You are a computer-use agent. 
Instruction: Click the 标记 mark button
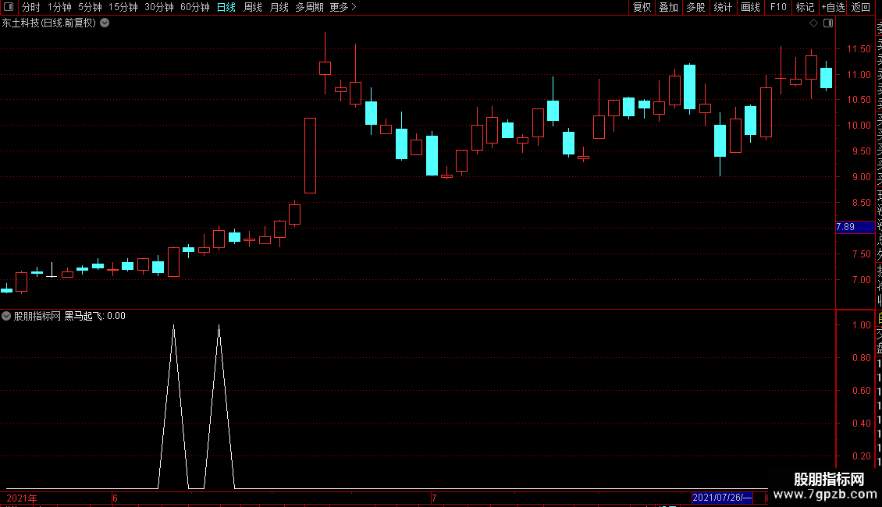click(805, 7)
